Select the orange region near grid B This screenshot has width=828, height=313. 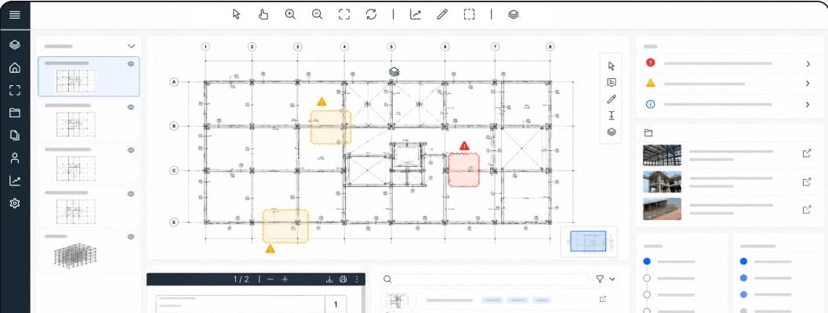point(331,127)
